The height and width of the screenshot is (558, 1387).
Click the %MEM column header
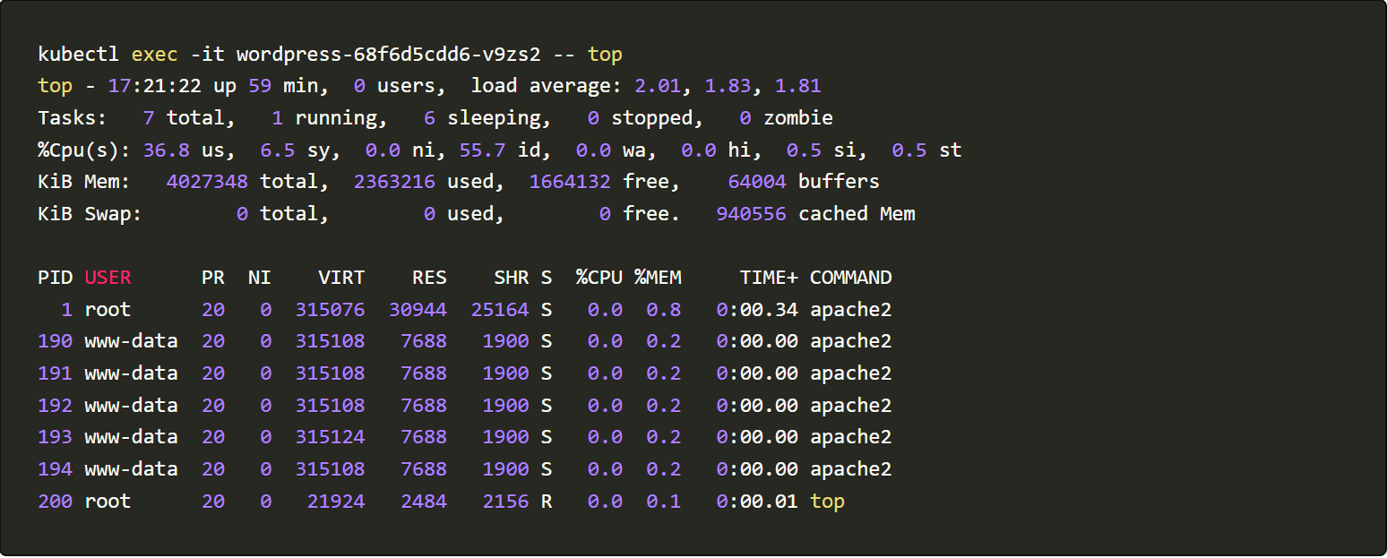click(658, 278)
